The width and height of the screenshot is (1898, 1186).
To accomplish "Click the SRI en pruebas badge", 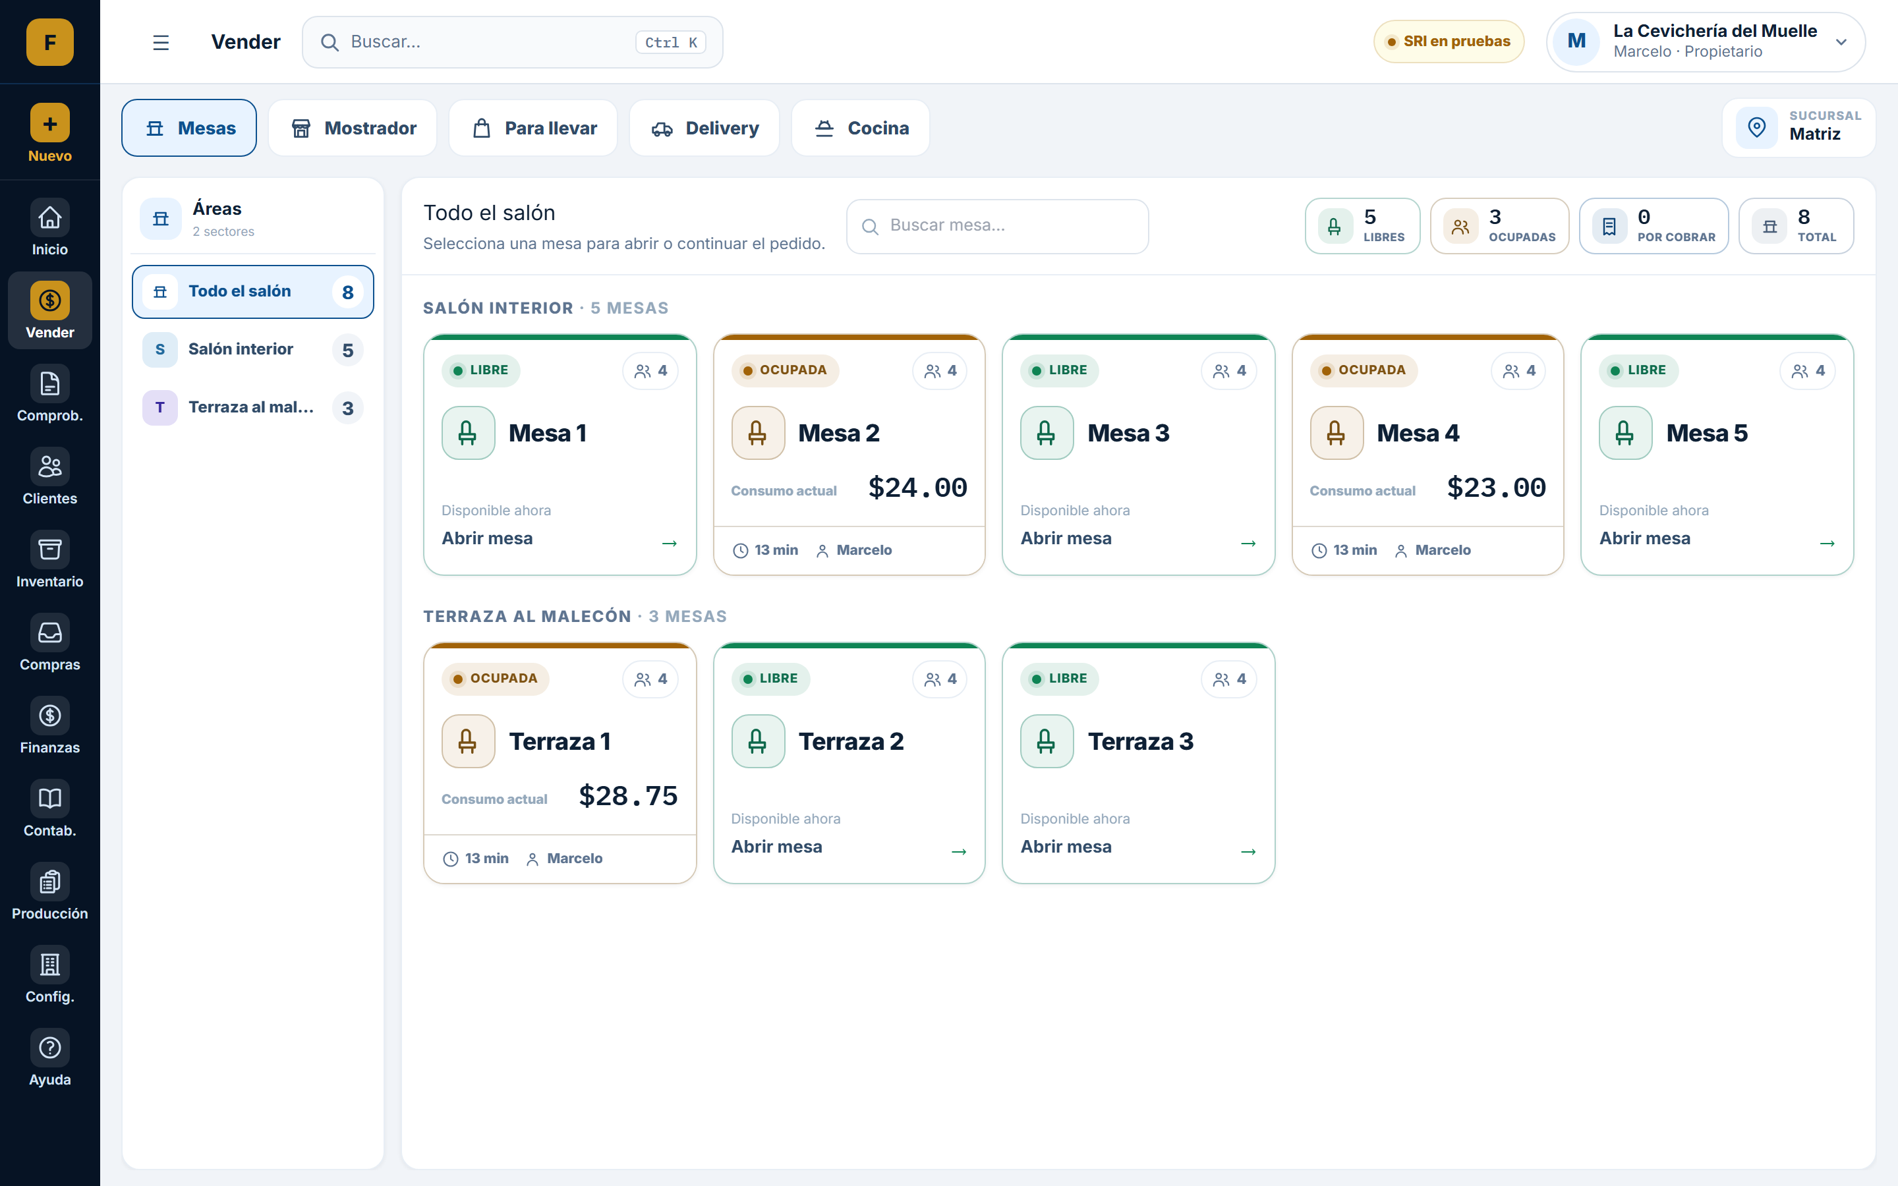I will [x=1449, y=42].
